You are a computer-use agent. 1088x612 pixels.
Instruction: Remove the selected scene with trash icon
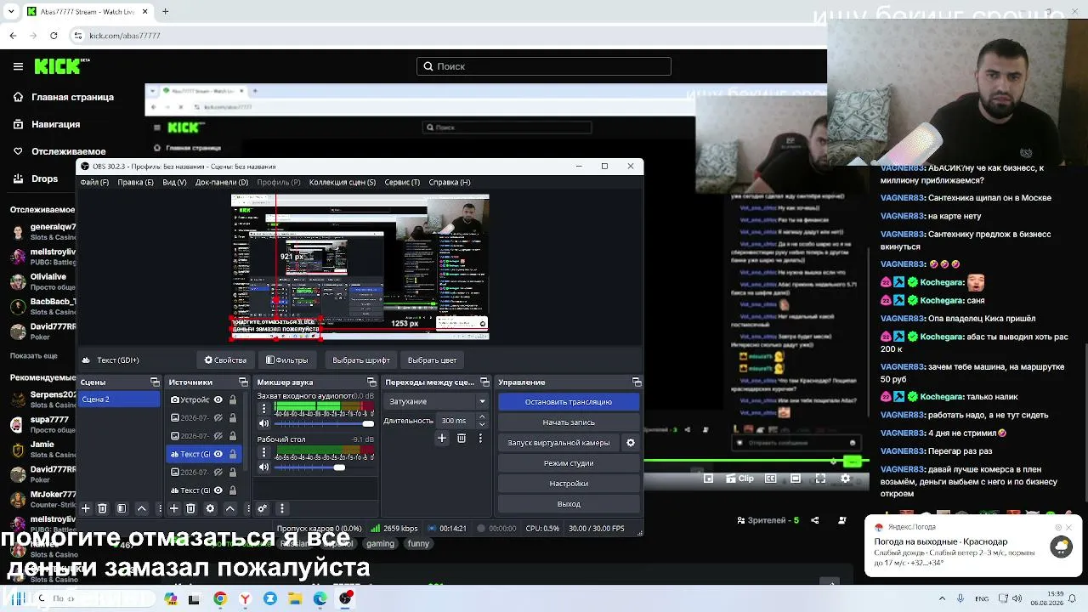[x=102, y=508]
